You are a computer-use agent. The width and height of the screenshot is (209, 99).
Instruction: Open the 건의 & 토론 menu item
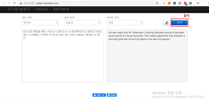(x=42, y=9)
